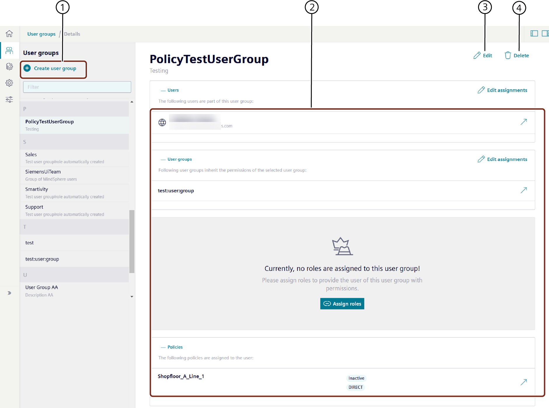Toggle left panel layout icon
Screen dimensions: 549x408
[534, 34]
